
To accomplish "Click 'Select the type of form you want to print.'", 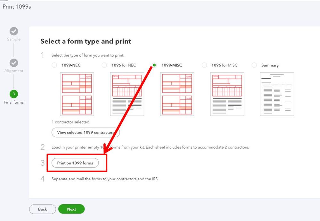I will tap(88, 55).
